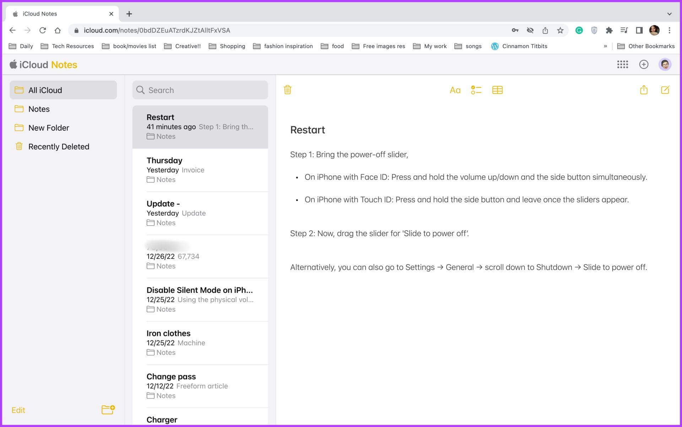
Task: Toggle Chrome's side panel
Action: (639, 30)
